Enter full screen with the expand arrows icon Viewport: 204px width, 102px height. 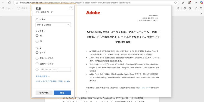point(196,8)
